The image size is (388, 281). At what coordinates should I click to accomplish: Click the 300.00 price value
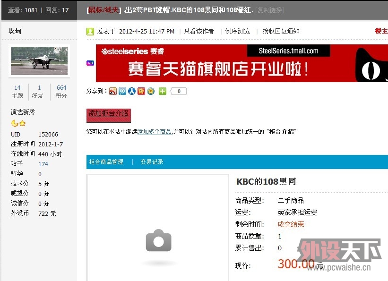(x=296, y=264)
